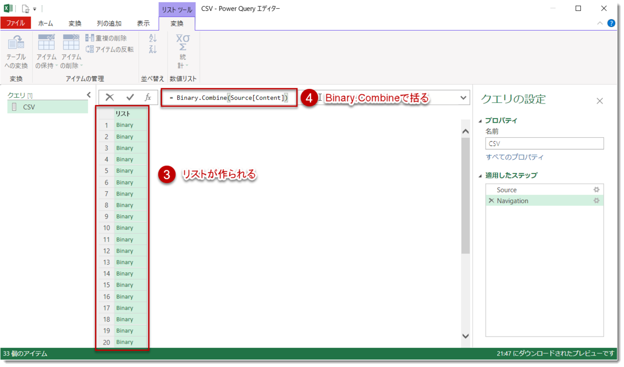
Task: Collapse the プロパティ section
Action: [x=480, y=121]
